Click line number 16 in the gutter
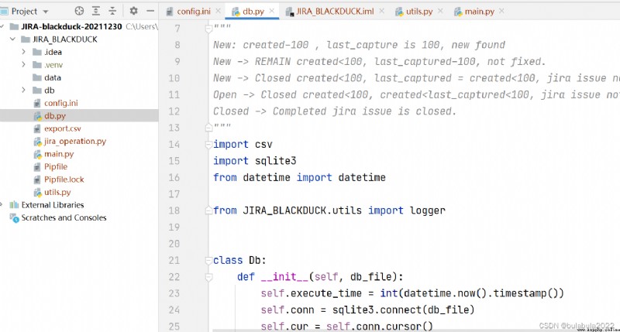The width and height of the screenshot is (620, 332). click(174, 178)
